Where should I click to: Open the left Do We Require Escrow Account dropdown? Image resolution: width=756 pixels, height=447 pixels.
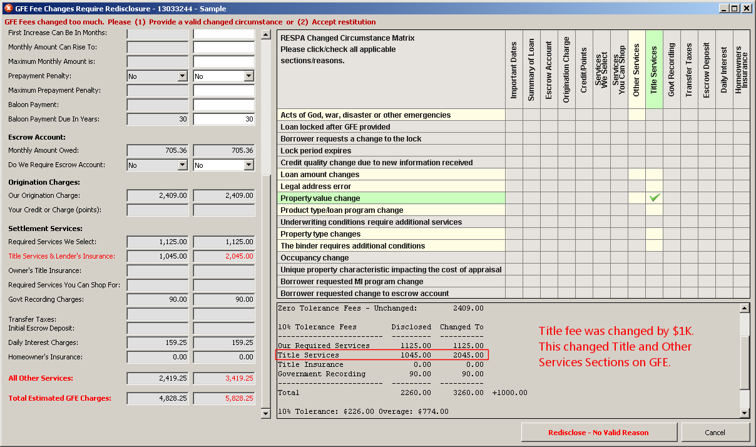click(x=182, y=165)
